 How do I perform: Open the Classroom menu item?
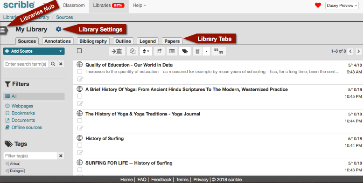click(74, 5)
